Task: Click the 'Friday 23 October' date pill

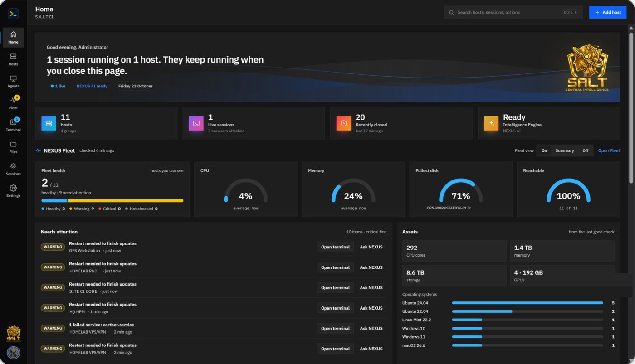Action: click(x=135, y=86)
